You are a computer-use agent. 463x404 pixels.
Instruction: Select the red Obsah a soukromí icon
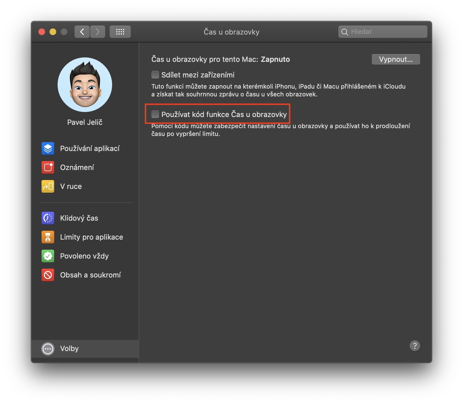tap(48, 275)
